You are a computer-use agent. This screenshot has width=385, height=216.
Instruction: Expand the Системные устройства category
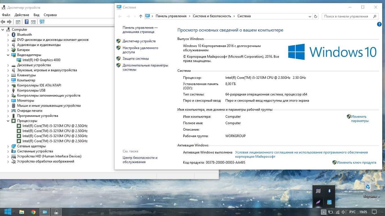(x=8, y=151)
